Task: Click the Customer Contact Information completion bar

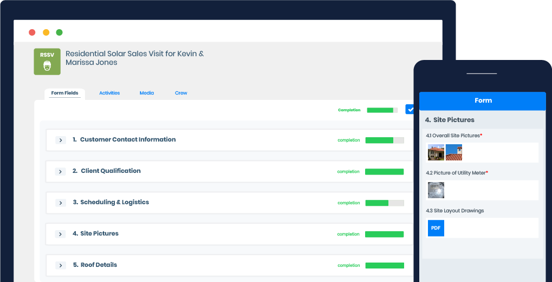Action: (385, 140)
